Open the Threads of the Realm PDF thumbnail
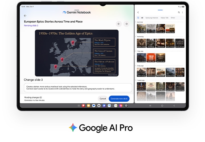 [x=151, y=58]
